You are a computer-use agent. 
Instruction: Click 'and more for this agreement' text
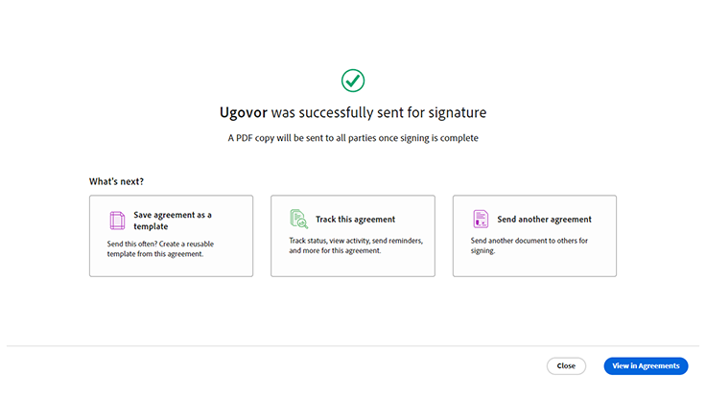[335, 250]
